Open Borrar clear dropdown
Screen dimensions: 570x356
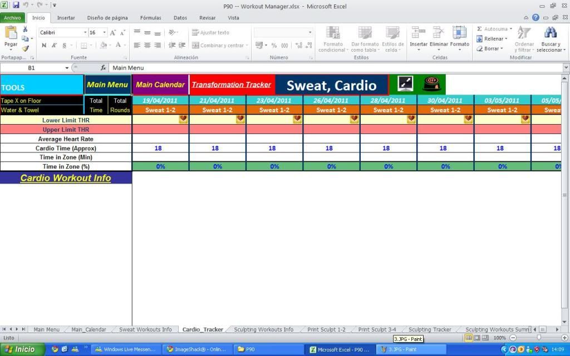[x=490, y=48]
